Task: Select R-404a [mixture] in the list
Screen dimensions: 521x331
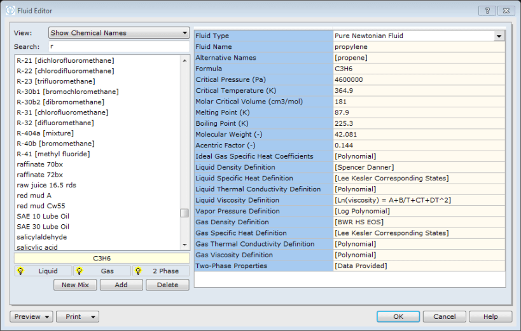Action: 45,133
